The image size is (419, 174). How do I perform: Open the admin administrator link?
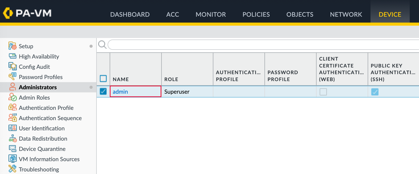tap(120, 92)
